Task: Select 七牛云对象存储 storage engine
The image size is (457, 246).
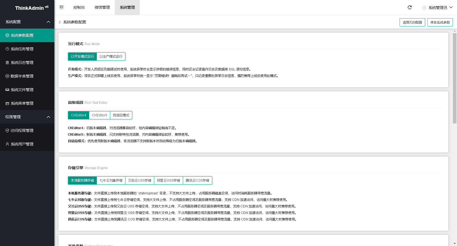Action: pyautogui.click(x=111, y=180)
